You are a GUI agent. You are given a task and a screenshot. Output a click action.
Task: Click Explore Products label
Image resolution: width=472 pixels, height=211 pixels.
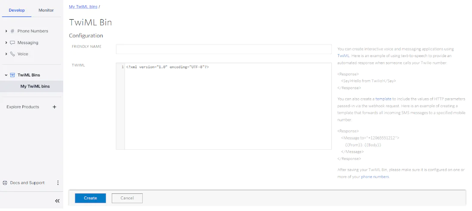[23, 107]
